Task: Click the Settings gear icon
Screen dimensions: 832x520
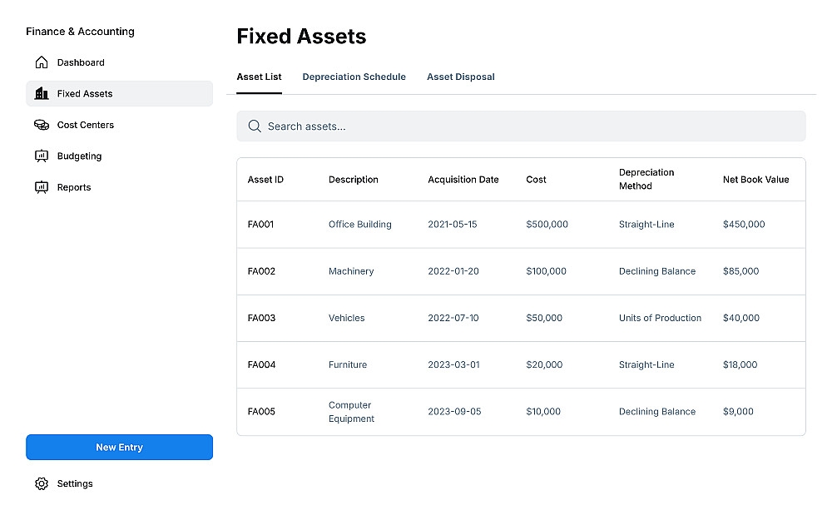Action: (x=42, y=483)
